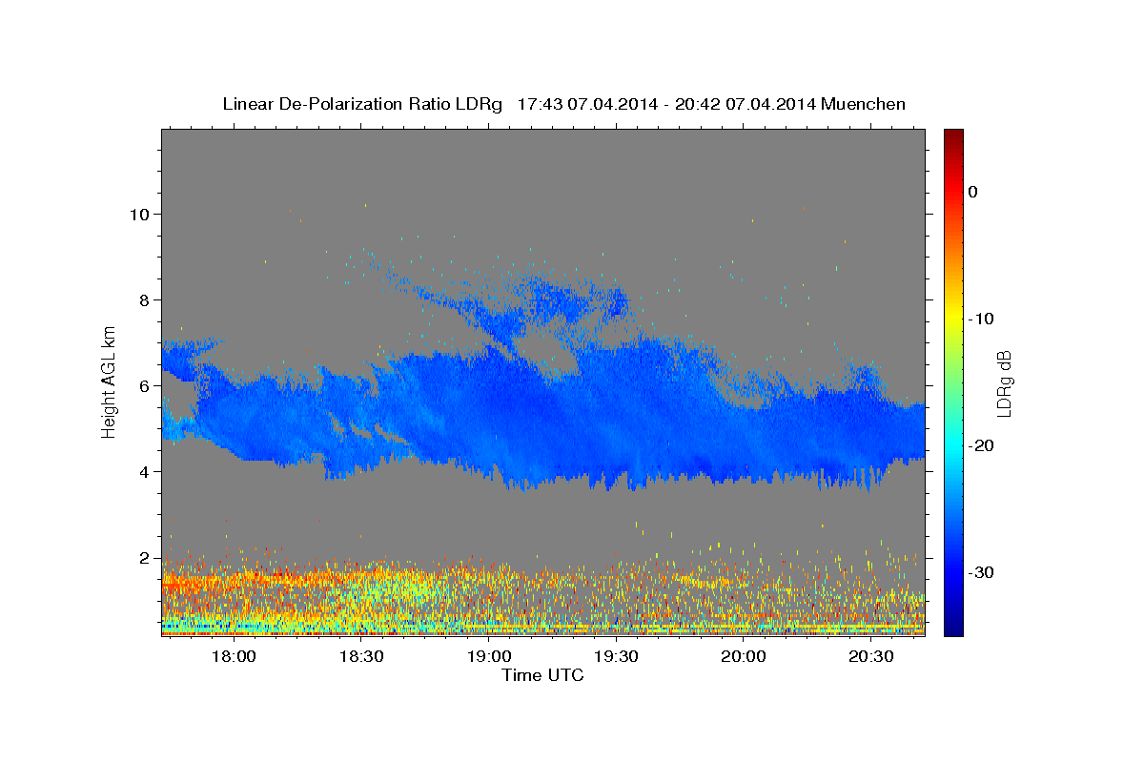This screenshot has width=1144, height=763.
Task: Click the height tick label 6
Action: tap(147, 385)
